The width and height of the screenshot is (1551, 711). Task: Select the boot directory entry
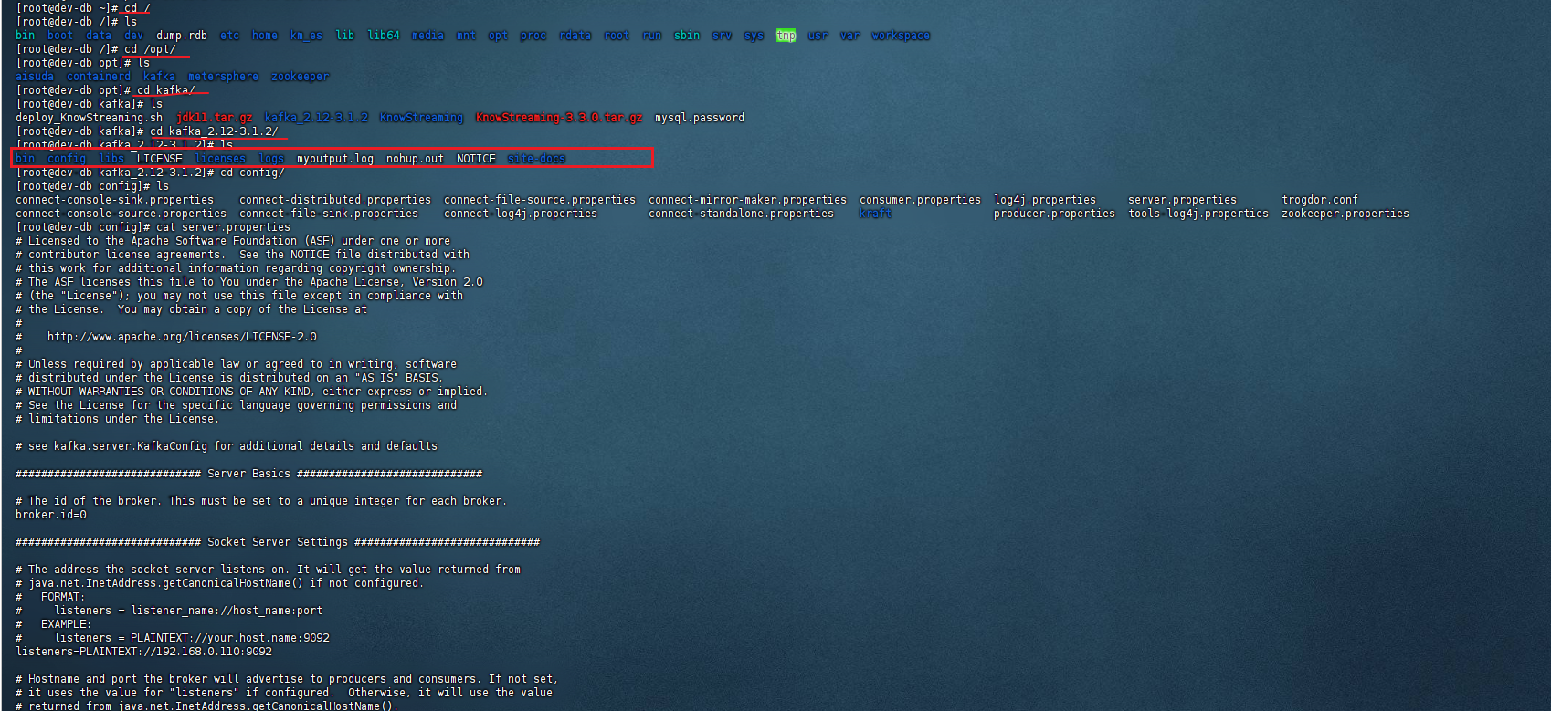tap(60, 36)
